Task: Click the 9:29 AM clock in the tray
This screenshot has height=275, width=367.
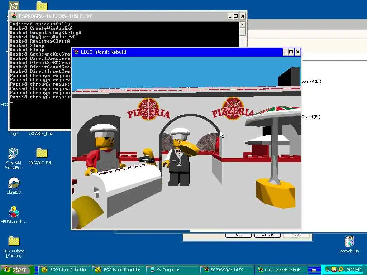Action: [x=354, y=270]
